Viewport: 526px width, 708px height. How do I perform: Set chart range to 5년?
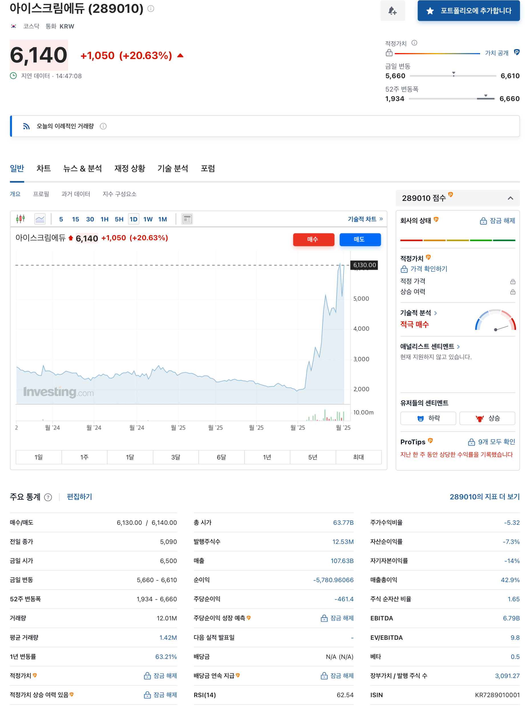click(313, 457)
